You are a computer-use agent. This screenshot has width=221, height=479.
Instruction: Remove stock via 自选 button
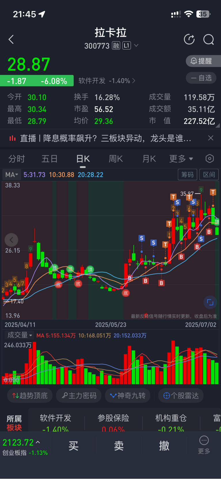(201, 78)
